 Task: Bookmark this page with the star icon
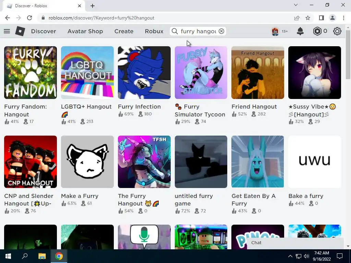pyautogui.click(x=308, y=18)
